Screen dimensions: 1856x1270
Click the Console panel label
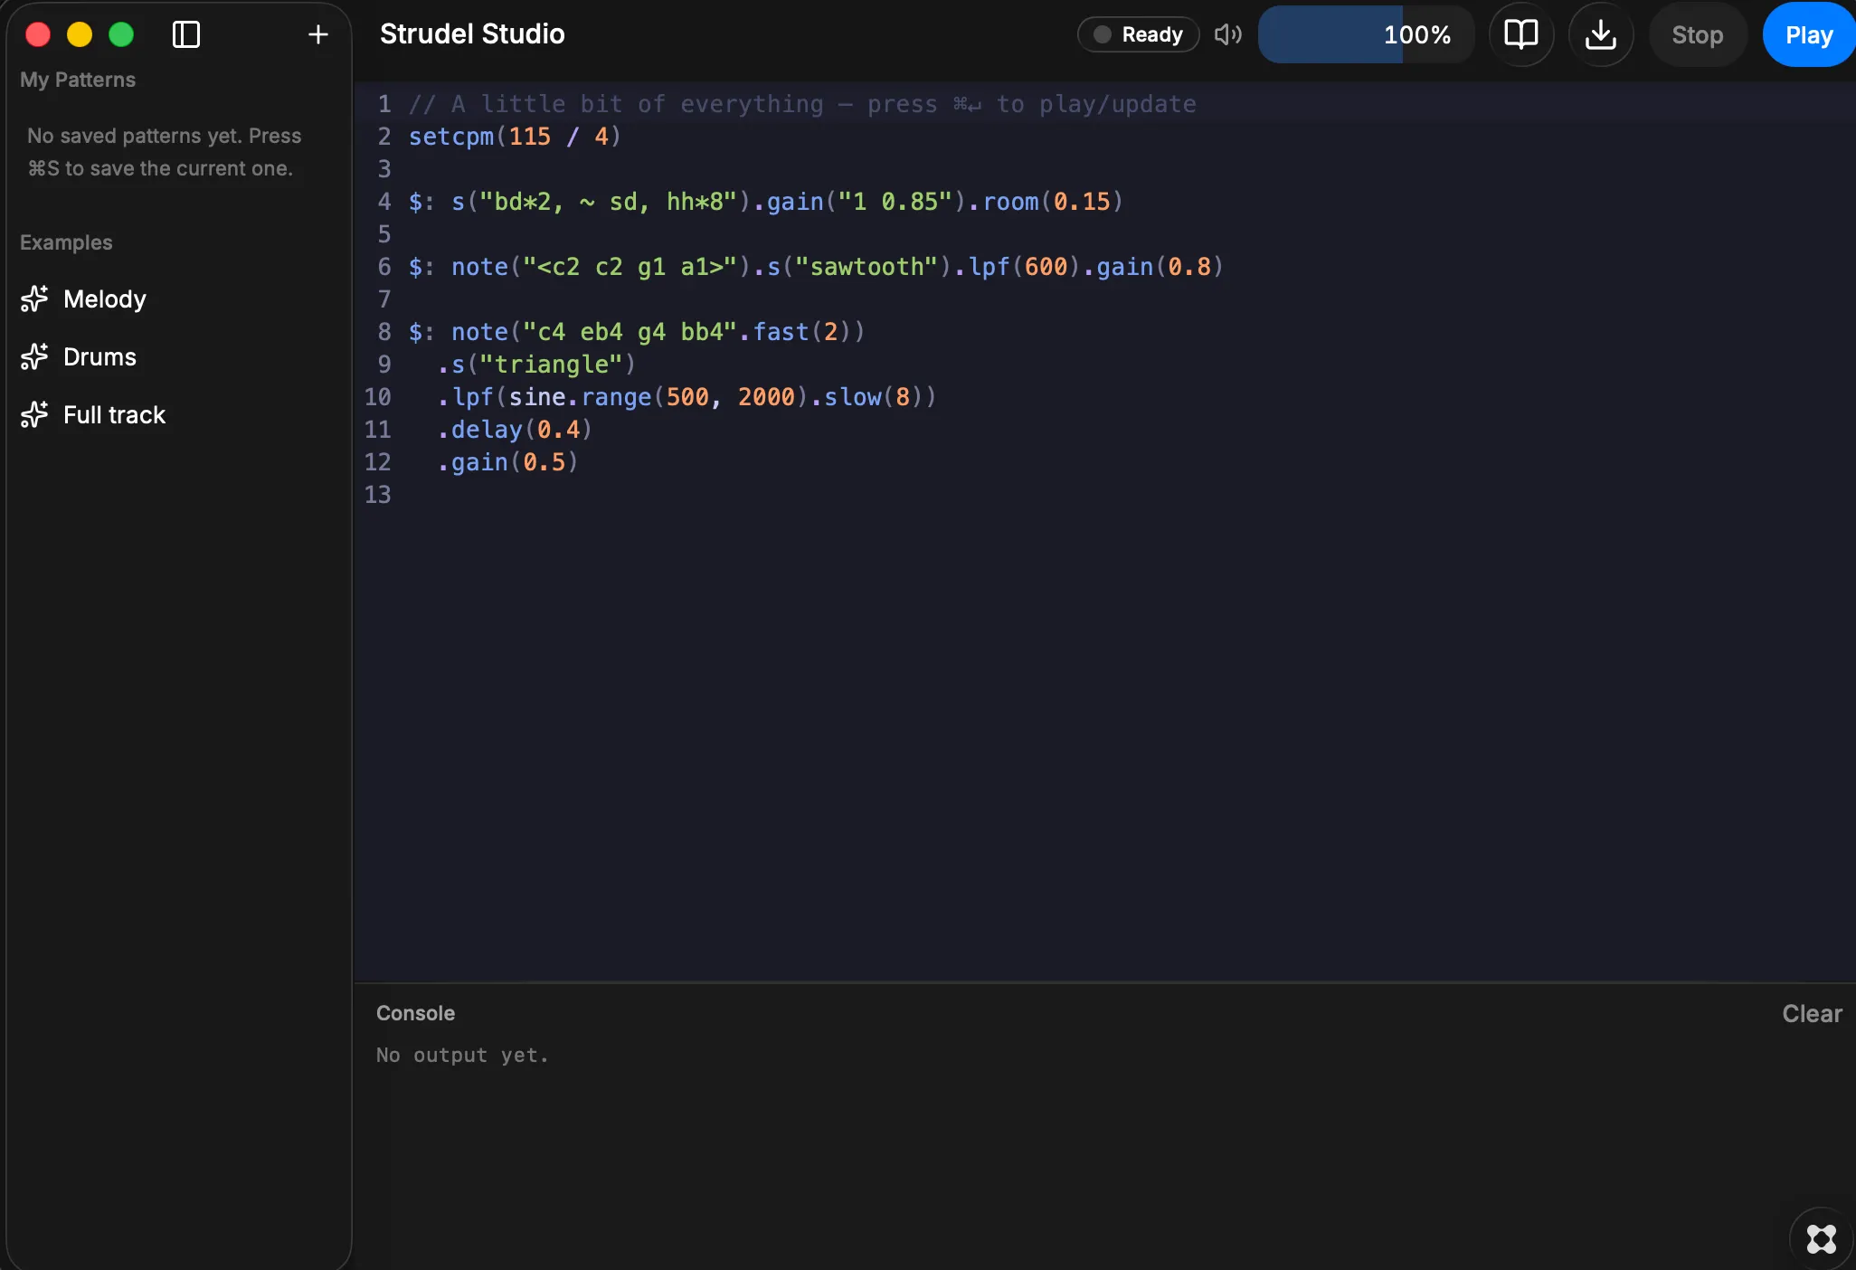coord(415,1013)
